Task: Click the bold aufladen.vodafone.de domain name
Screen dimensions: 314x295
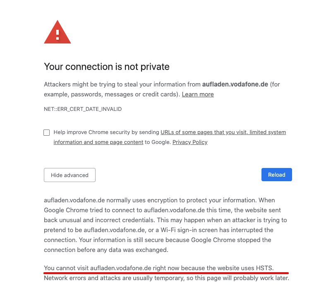Action: coord(236,84)
